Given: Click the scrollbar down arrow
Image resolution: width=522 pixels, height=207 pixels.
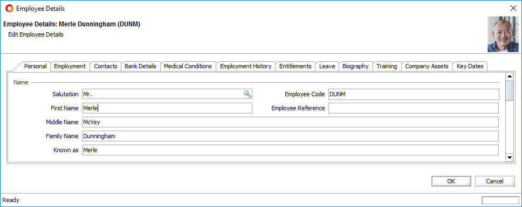Looking at the screenshot, I should 510,158.
